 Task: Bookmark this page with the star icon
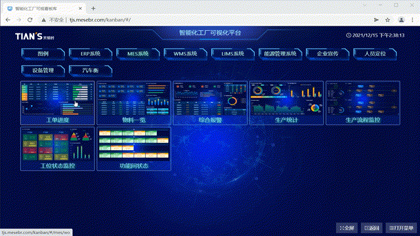388,20
